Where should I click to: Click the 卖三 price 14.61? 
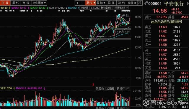coord(163,36)
